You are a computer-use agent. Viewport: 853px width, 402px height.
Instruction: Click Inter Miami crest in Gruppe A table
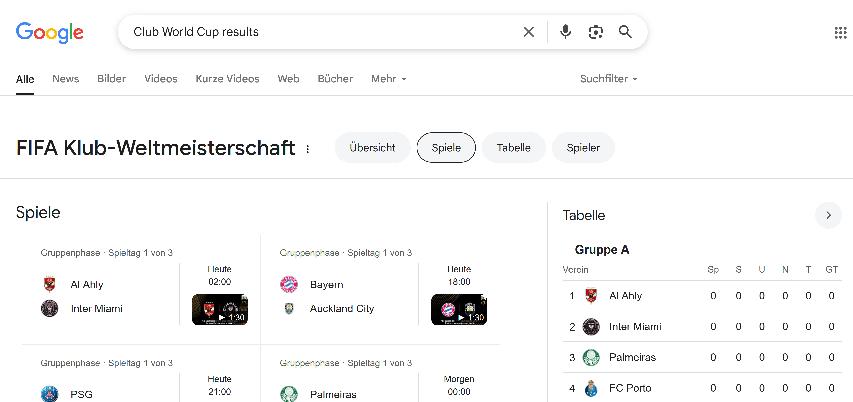591,327
